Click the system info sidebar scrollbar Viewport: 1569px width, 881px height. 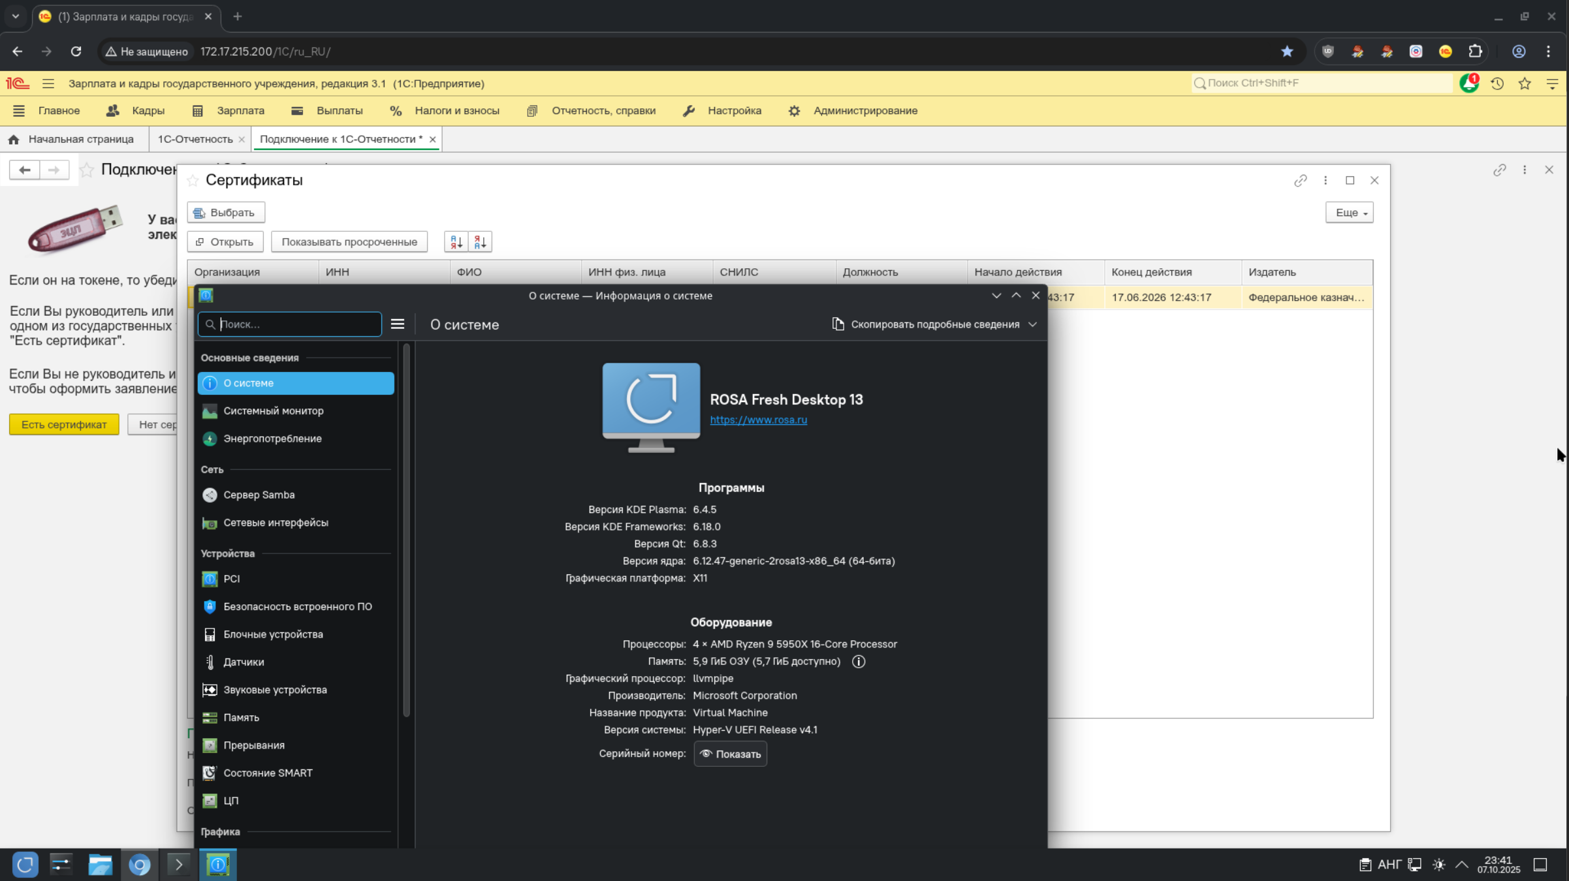(407, 529)
